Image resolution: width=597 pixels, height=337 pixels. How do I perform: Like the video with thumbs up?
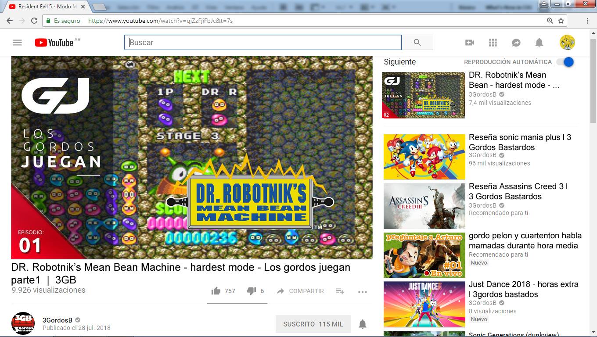click(x=216, y=291)
